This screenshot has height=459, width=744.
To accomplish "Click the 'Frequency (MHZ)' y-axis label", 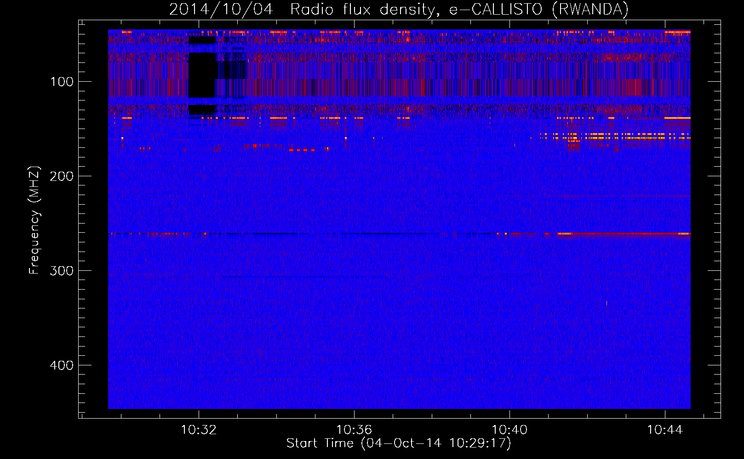I will (34, 220).
